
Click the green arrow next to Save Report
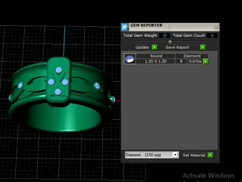pyautogui.click(x=203, y=47)
